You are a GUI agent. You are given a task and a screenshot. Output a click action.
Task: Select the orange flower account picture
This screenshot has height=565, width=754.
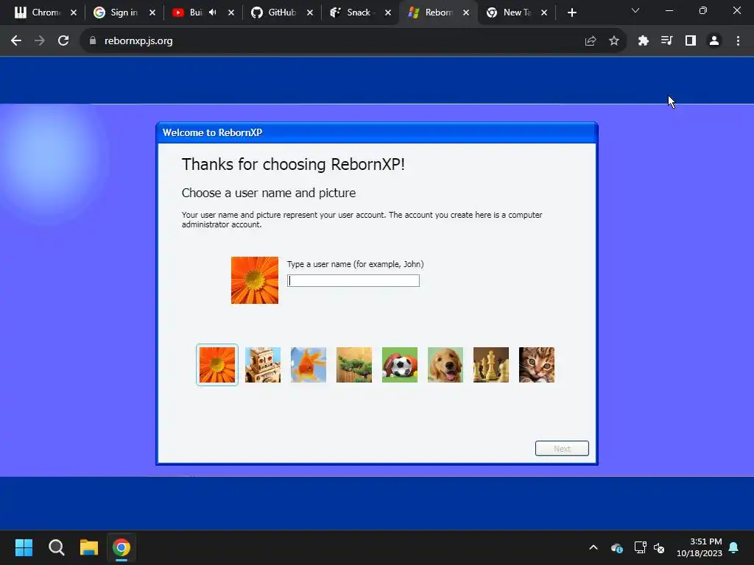217,365
